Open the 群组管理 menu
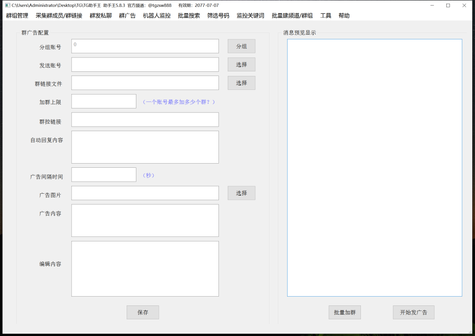The width and height of the screenshot is (475, 336). (x=17, y=16)
